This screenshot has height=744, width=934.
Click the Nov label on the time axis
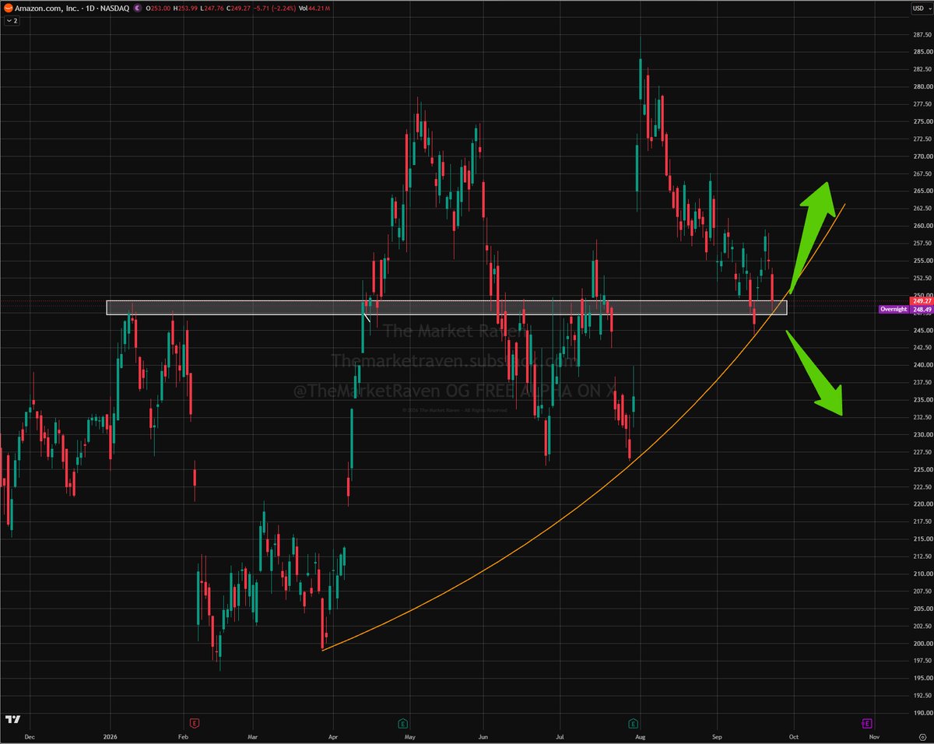874,735
